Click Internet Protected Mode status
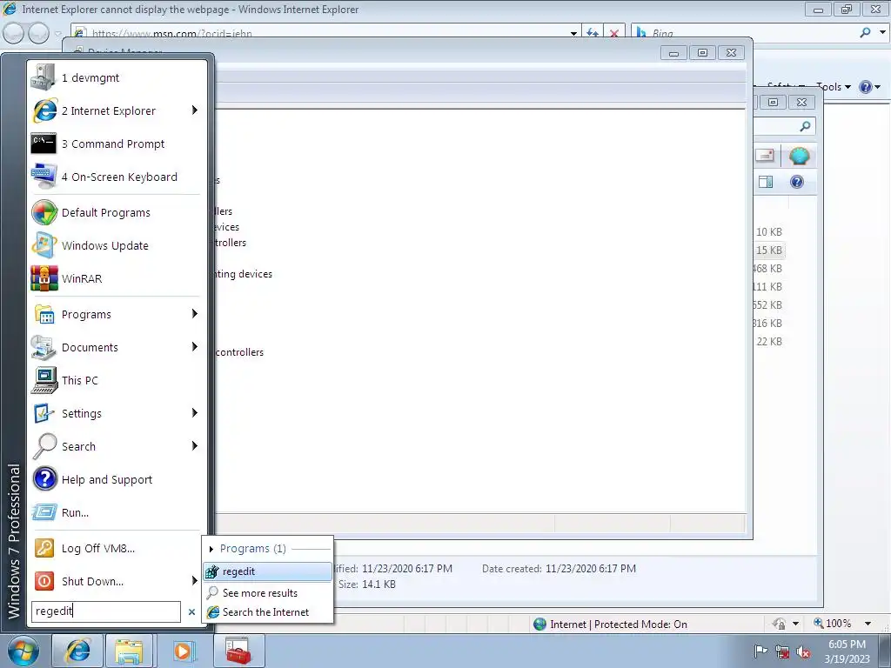The height and width of the screenshot is (668, 891). pyautogui.click(x=611, y=625)
